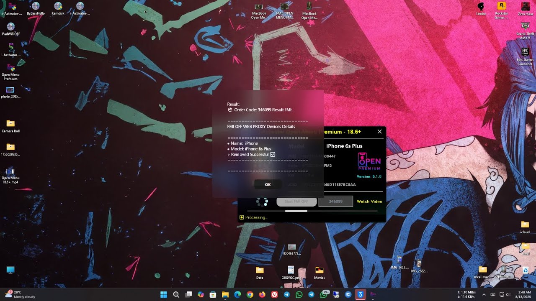Open the Camera Roll folder
Image resolution: width=536 pixels, height=301 pixels.
(x=10, y=126)
